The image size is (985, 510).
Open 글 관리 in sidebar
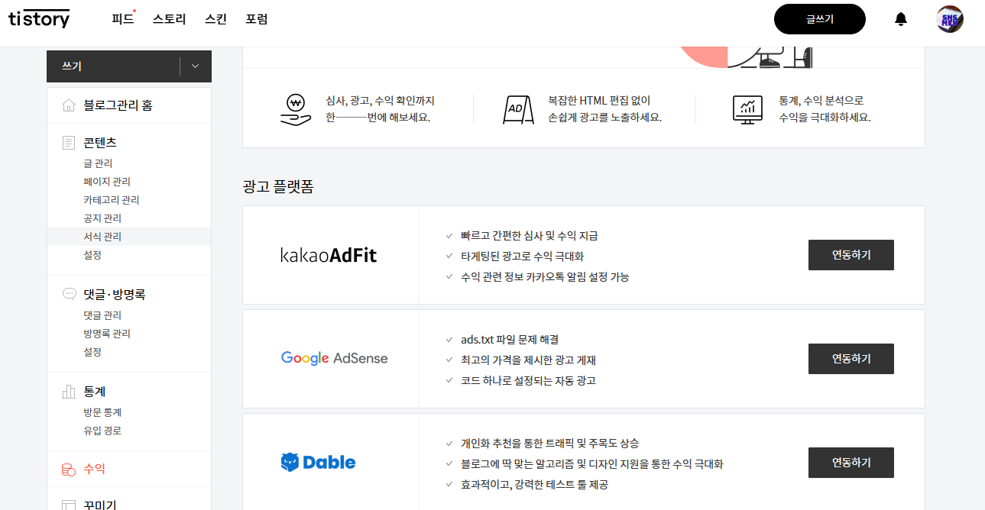click(98, 163)
